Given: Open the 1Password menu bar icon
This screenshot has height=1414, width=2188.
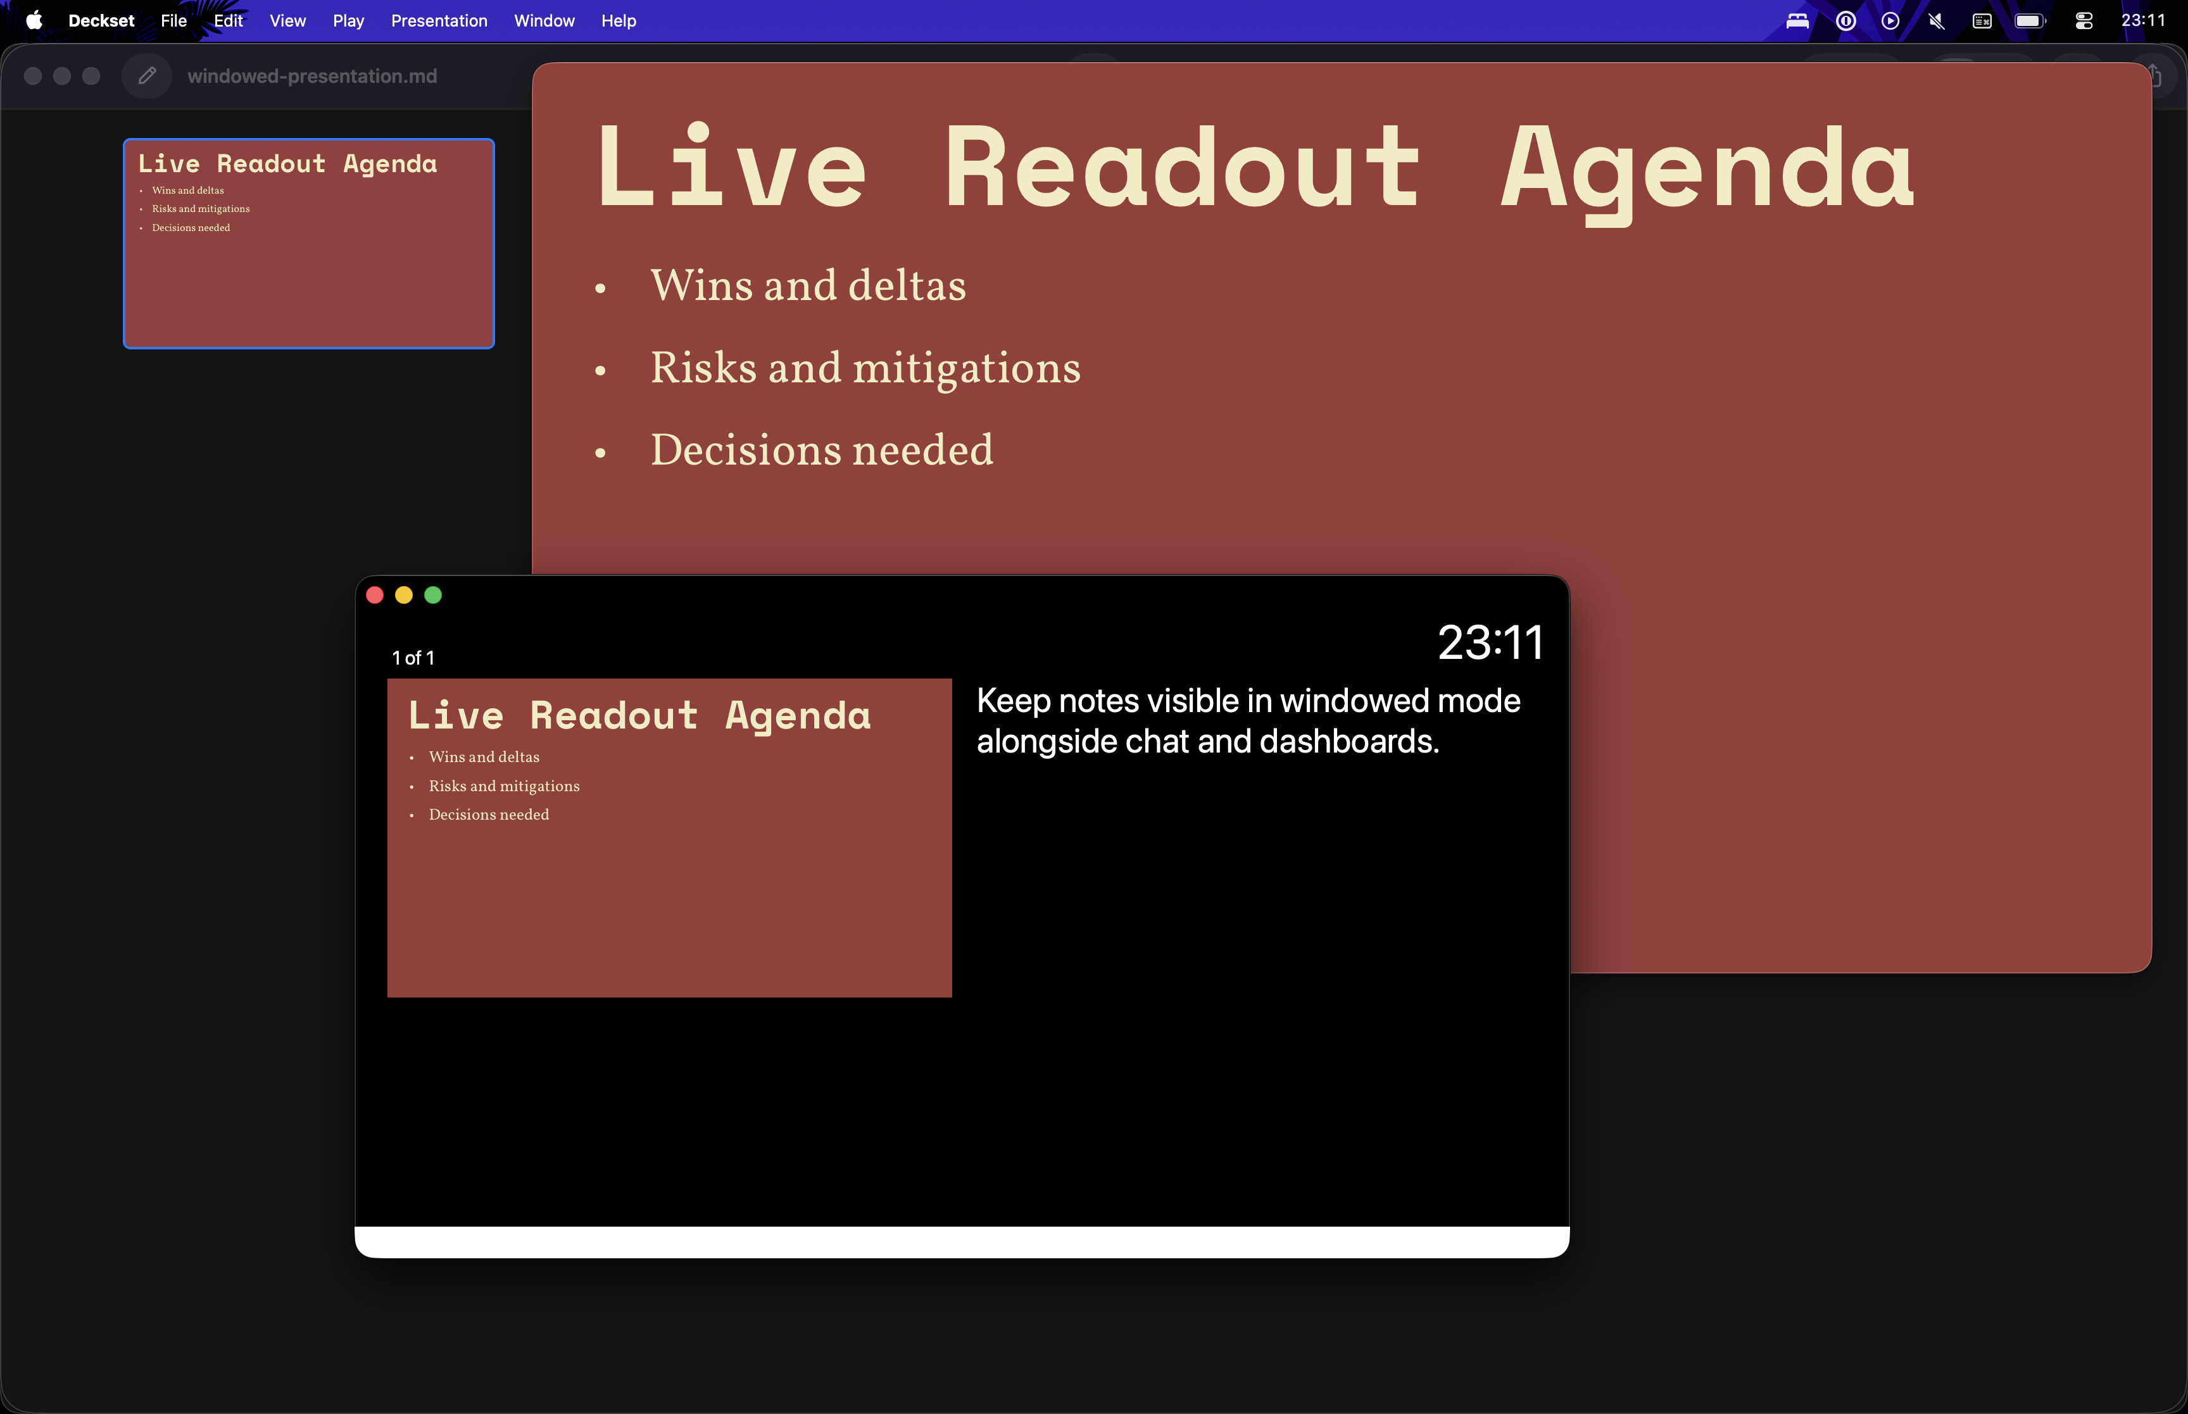Looking at the screenshot, I should click(x=1845, y=20).
